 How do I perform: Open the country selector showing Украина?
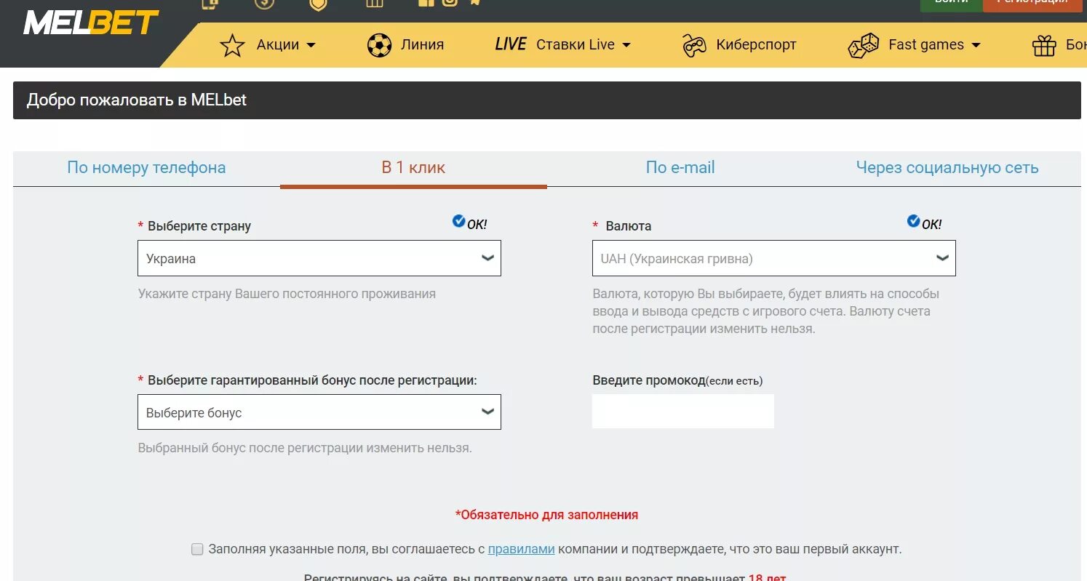[x=319, y=258]
